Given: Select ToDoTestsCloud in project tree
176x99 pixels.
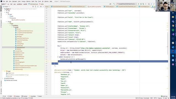Looking at the screenshot, I should pyautogui.click(x=21, y=47).
